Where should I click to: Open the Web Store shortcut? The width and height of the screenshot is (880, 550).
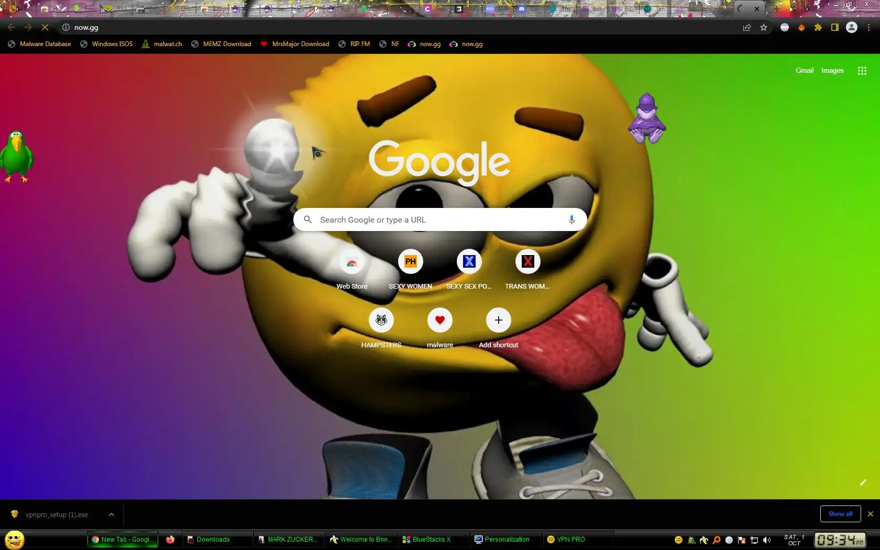point(352,270)
